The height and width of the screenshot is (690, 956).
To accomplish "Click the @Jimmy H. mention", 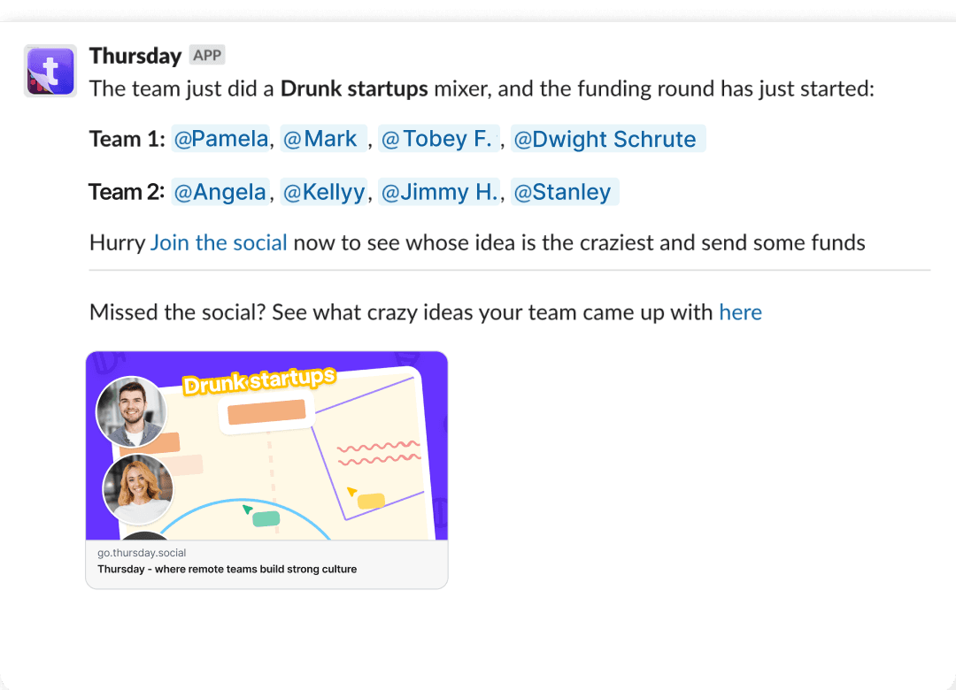I will click(x=439, y=191).
